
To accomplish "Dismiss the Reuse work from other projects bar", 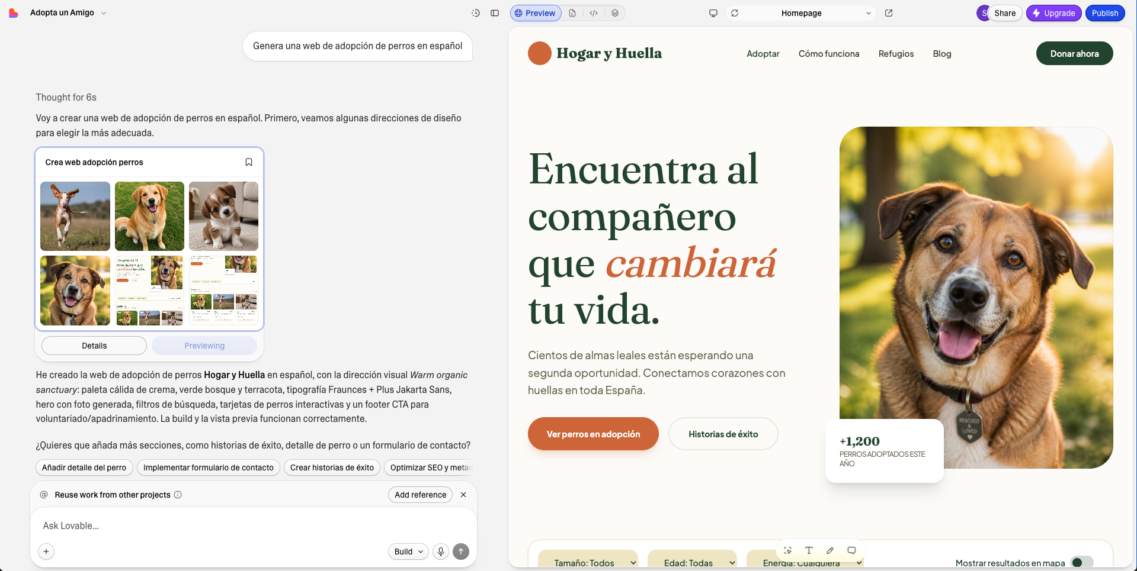I will pyautogui.click(x=463, y=495).
